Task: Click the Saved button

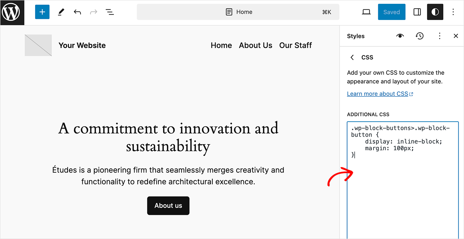Action: tap(391, 12)
